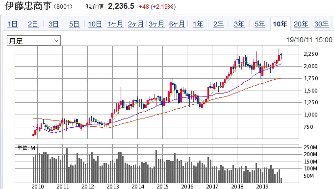Click the 2018 year label
The height and width of the screenshot is (189, 334).
coord(237,187)
